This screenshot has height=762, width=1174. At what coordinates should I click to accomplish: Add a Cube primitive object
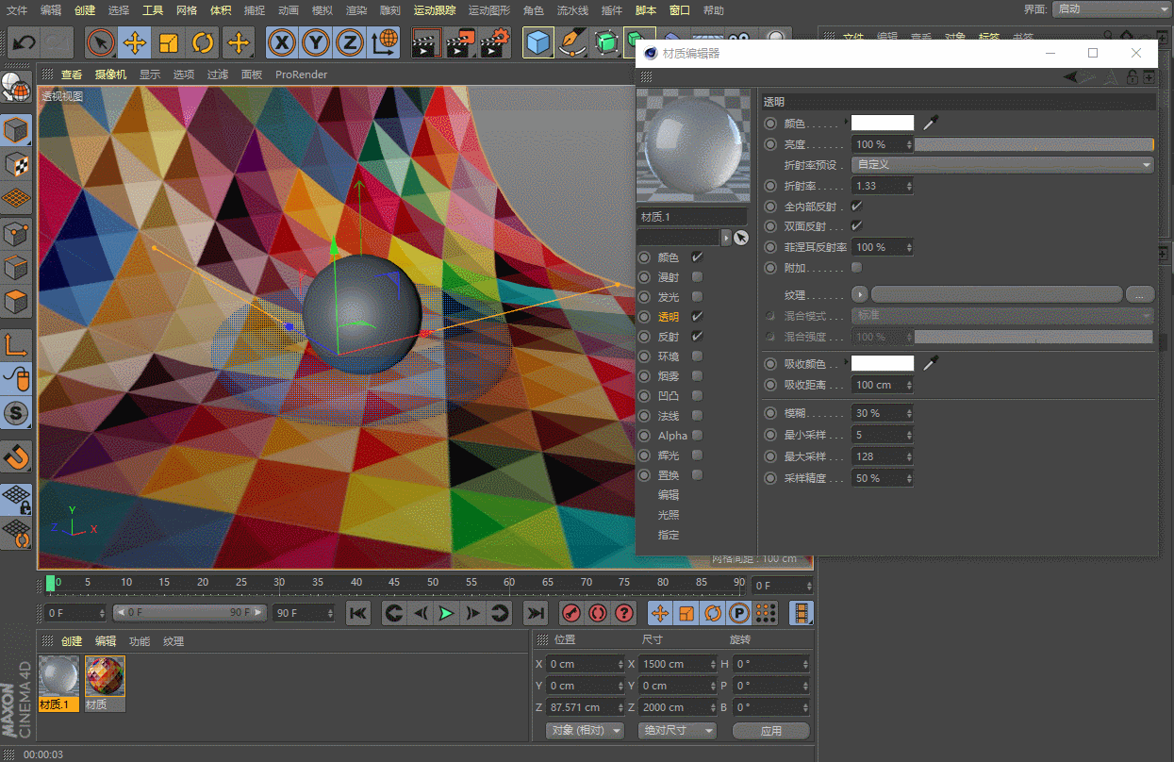tap(538, 42)
